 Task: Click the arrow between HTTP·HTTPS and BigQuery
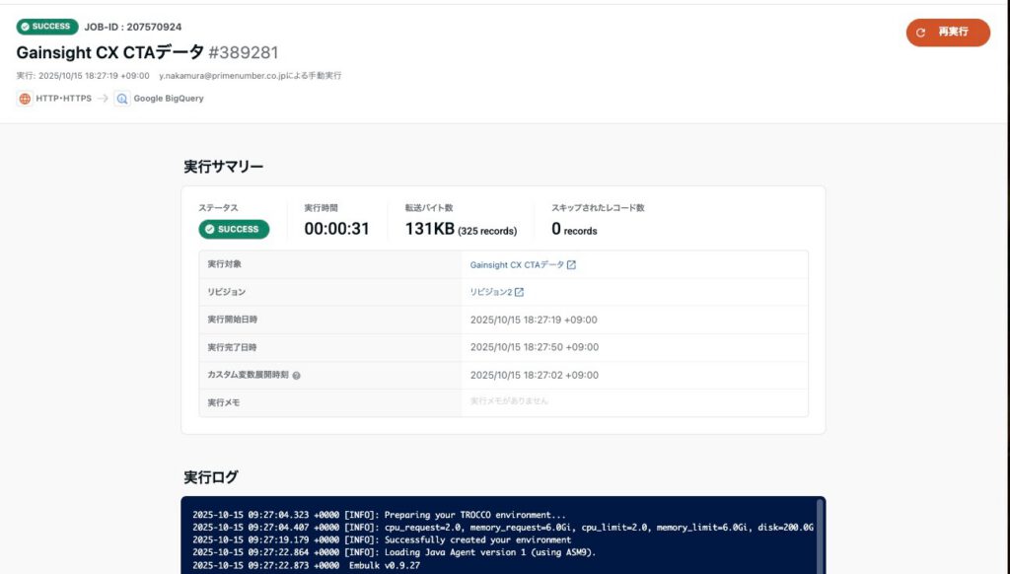(x=103, y=99)
